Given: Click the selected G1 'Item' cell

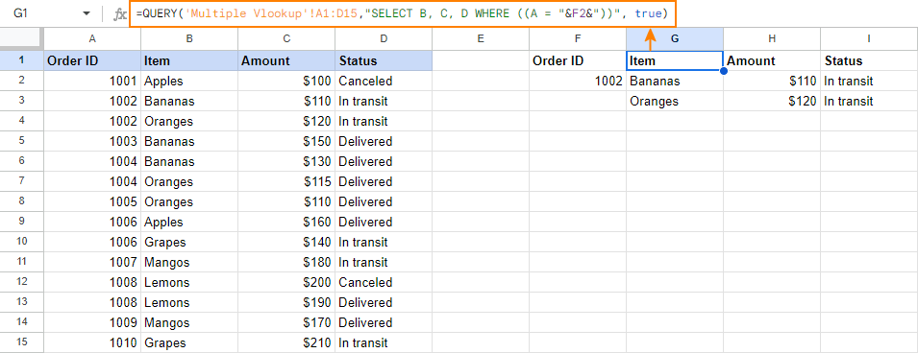Looking at the screenshot, I should tap(675, 60).
